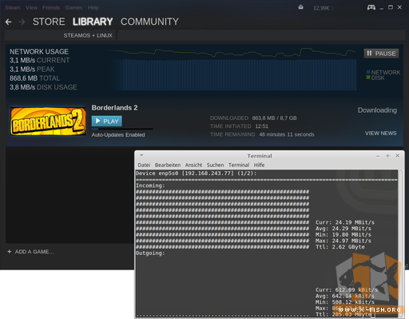The height and width of the screenshot is (319, 409).
Task: Click "Avg: 642.14 kBit/s" outgoing value
Action: click(x=345, y=296)
